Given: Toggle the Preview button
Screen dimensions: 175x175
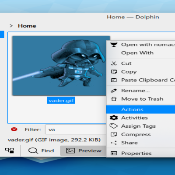Looking at the screenshot, I should point(83,150).
